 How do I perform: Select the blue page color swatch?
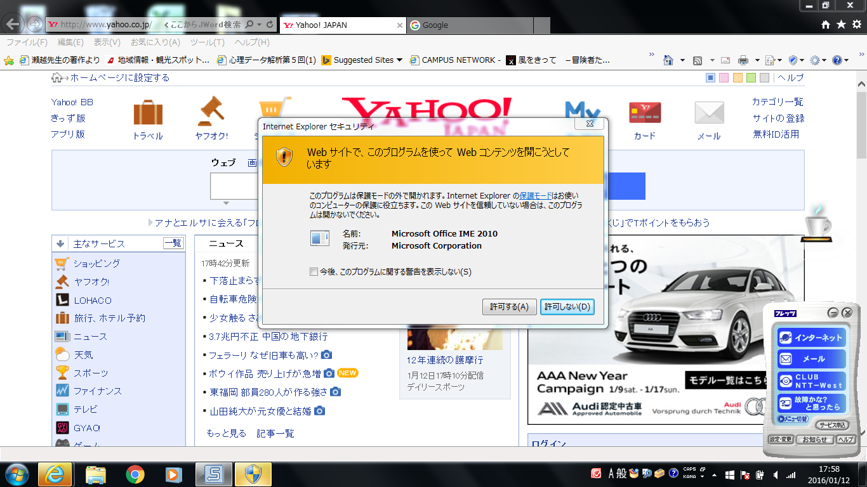pos(711,78)
